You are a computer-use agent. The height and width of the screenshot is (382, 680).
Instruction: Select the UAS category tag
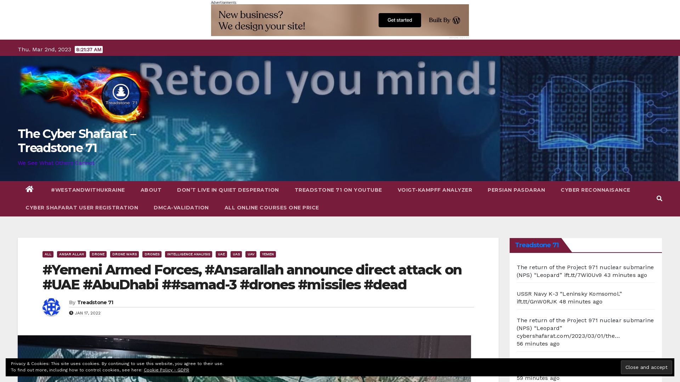pyautogui.click(x=236, y=254)
